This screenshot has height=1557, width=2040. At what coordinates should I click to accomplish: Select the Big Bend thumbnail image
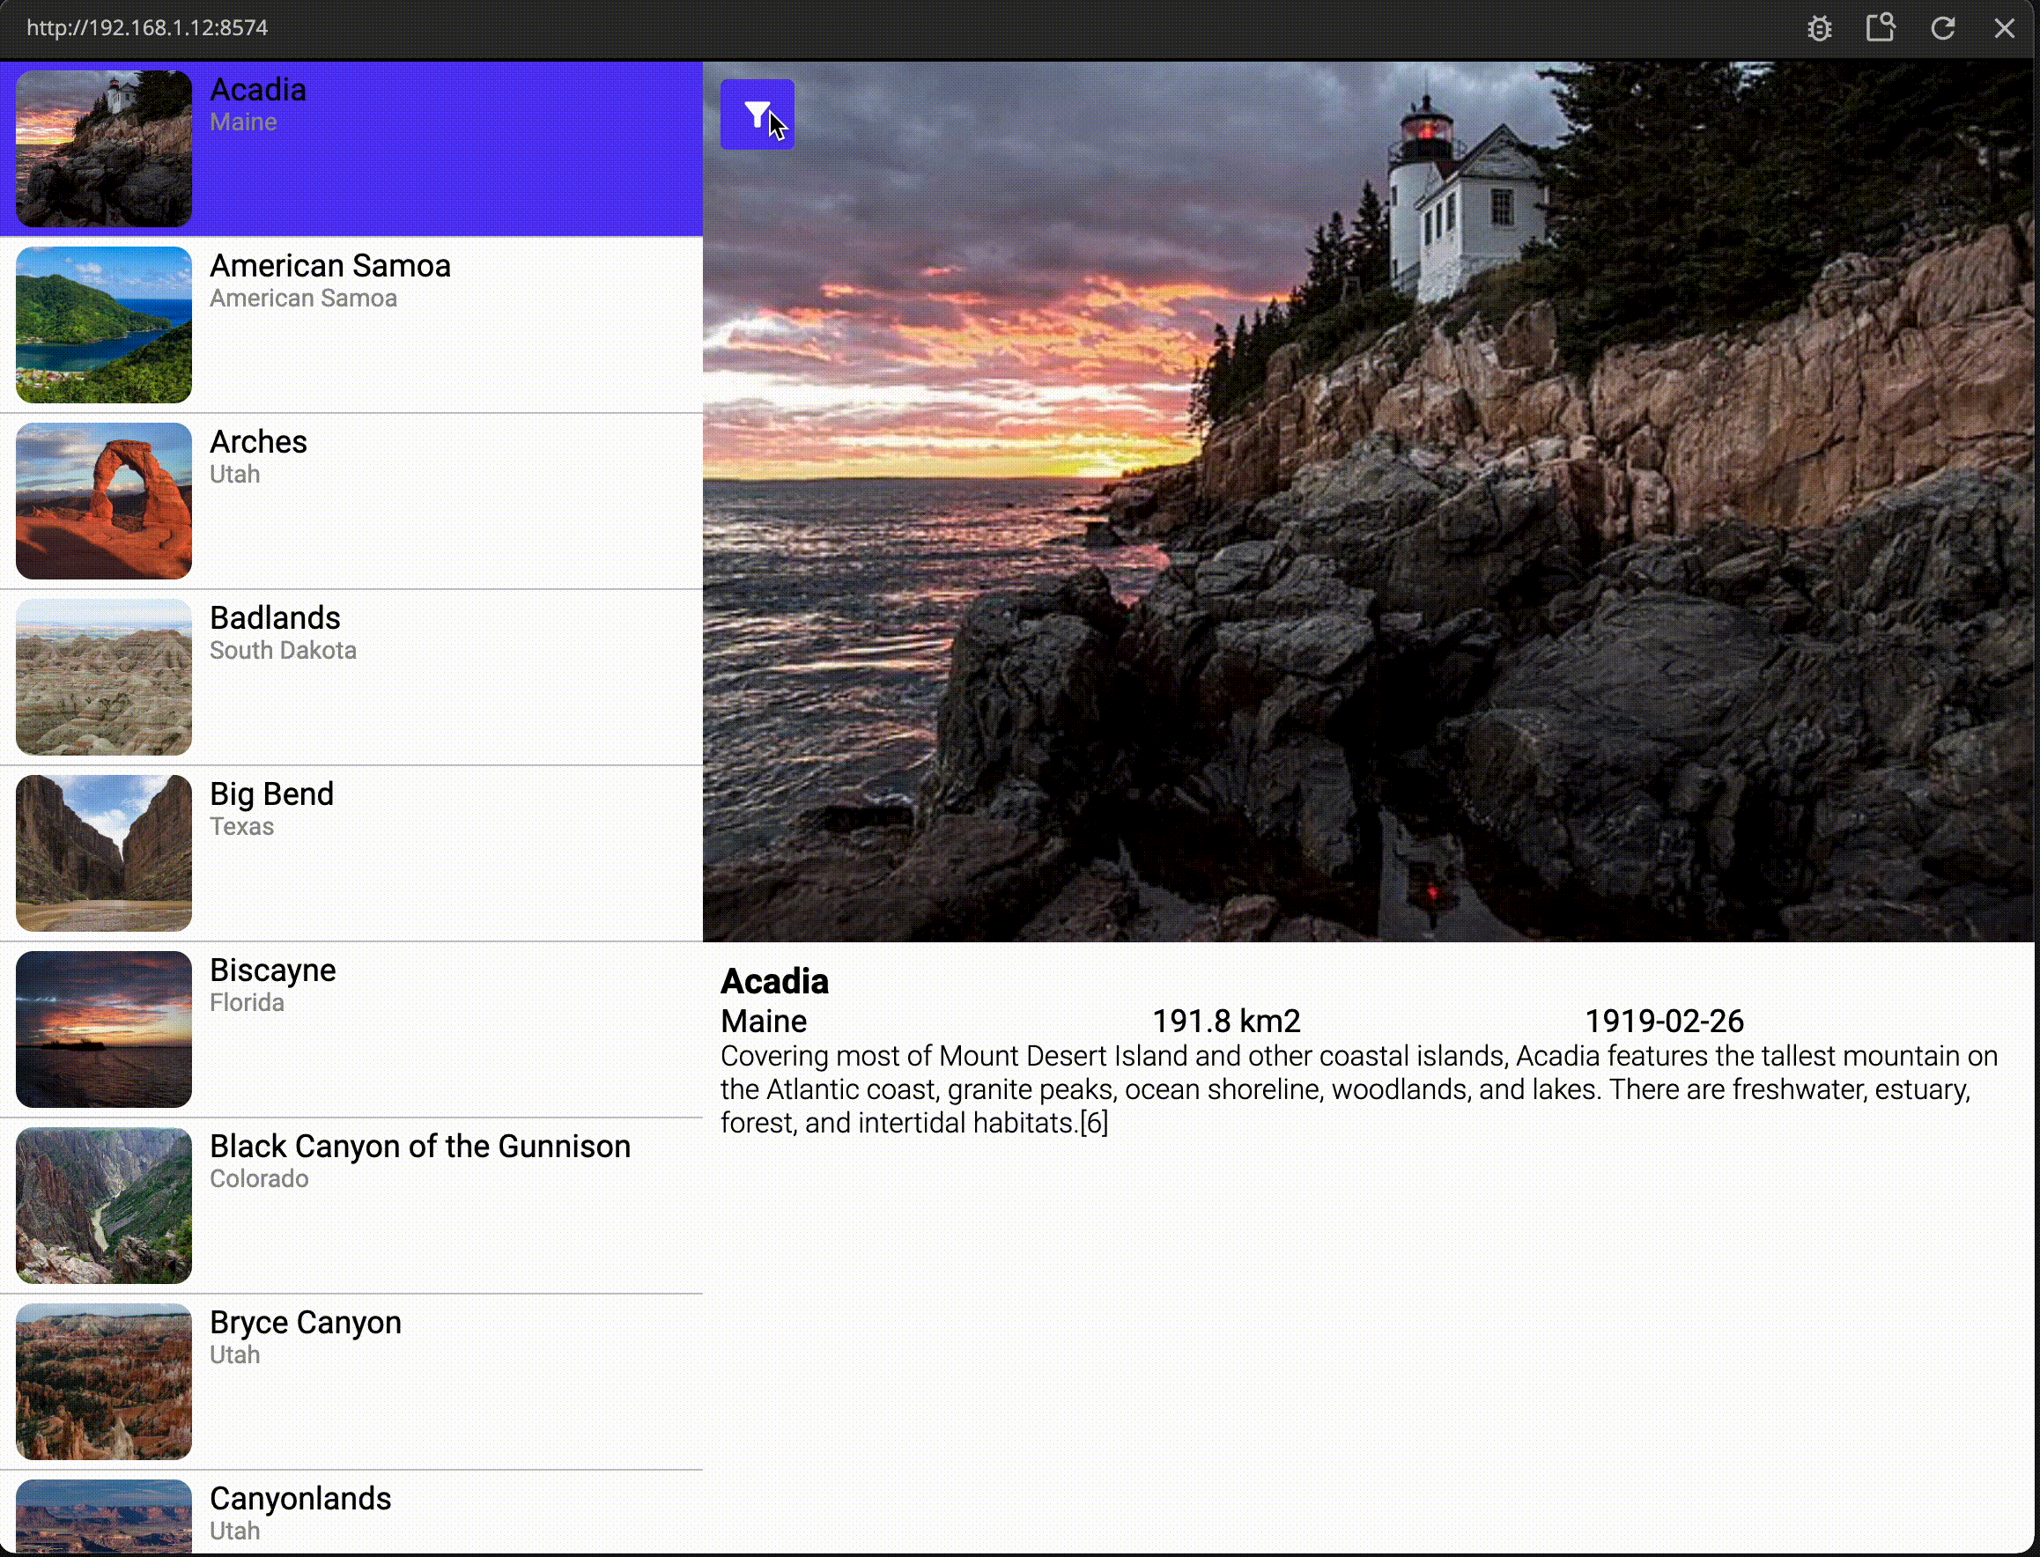104,852
